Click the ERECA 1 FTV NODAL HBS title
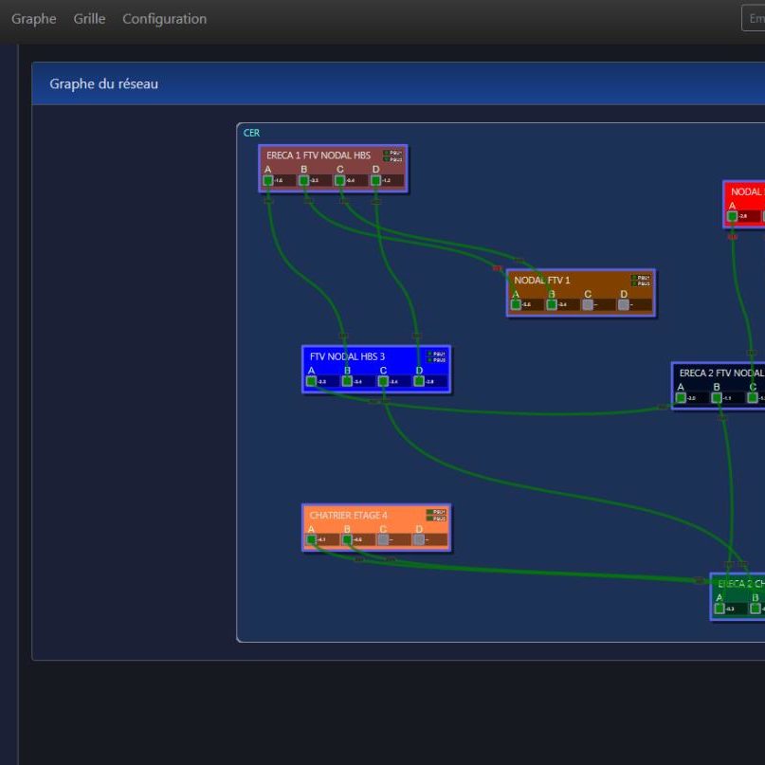Image resolution: width=765 pixels, height=765 pixels. [x=319, y=155]
